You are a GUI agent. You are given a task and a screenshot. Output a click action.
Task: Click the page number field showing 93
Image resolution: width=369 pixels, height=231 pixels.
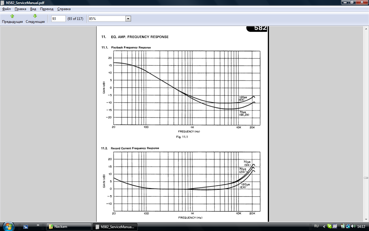[x=58, y=19]
